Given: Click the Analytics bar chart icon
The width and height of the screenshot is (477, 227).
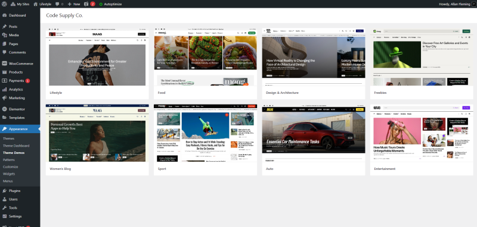Looking at the screenshot, I should (5, 89).
